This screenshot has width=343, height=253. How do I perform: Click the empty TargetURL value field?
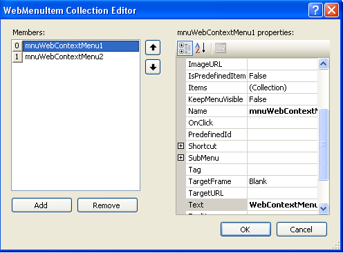click(x=283, y=193)
